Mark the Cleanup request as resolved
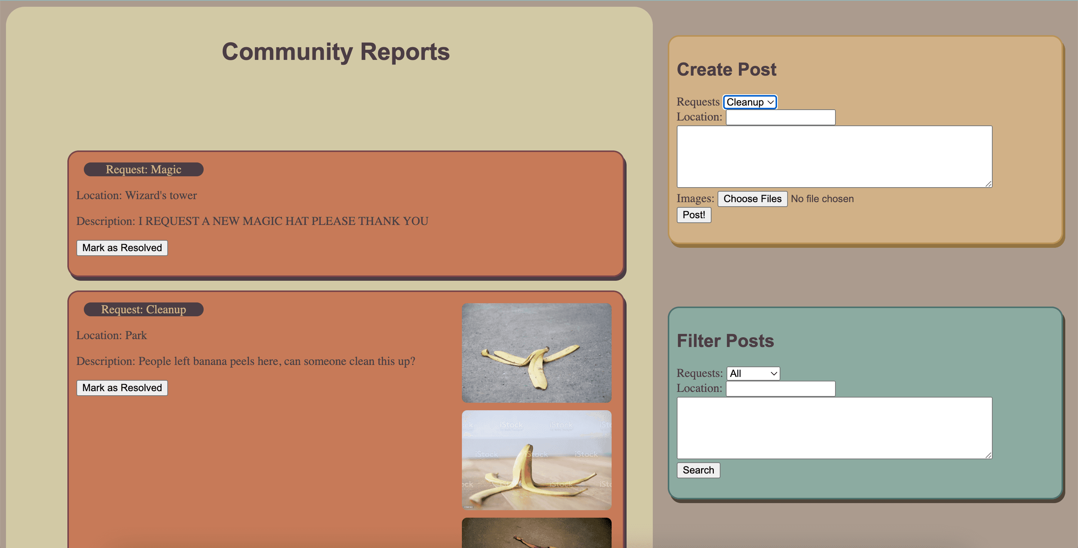1078x548 pixels. pos(122,388)
